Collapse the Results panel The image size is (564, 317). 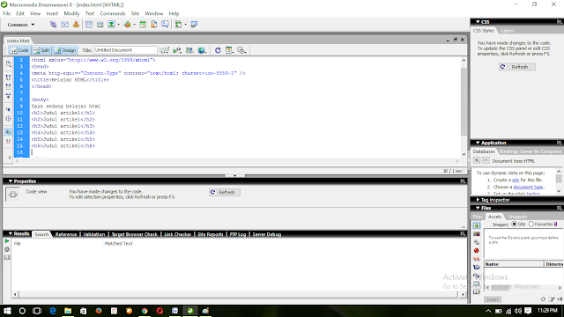coord(11,233)
